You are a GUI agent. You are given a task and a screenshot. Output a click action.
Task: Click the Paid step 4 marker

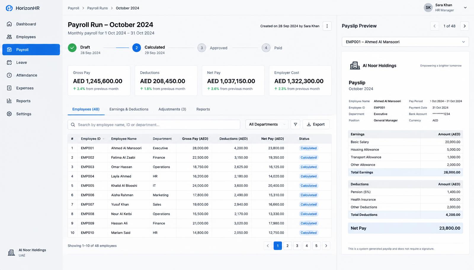point(266,48)
